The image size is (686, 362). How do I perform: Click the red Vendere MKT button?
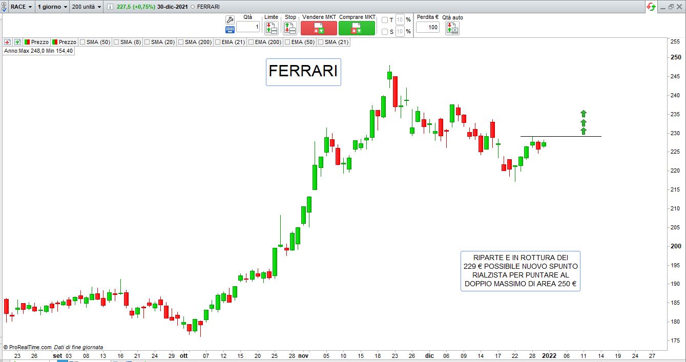click(x=319, y=28)
